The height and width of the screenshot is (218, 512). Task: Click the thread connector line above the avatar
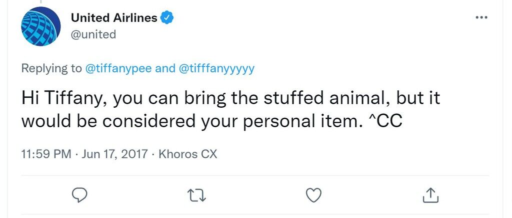click(x=41, y=1)
